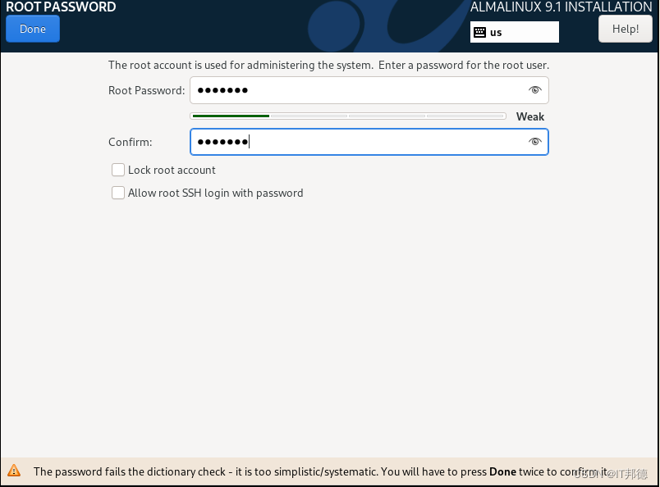This screenshot has height=487, width=660.
Task: Click the root account description text
Action: pyautogui.click(x=328, y=66)
